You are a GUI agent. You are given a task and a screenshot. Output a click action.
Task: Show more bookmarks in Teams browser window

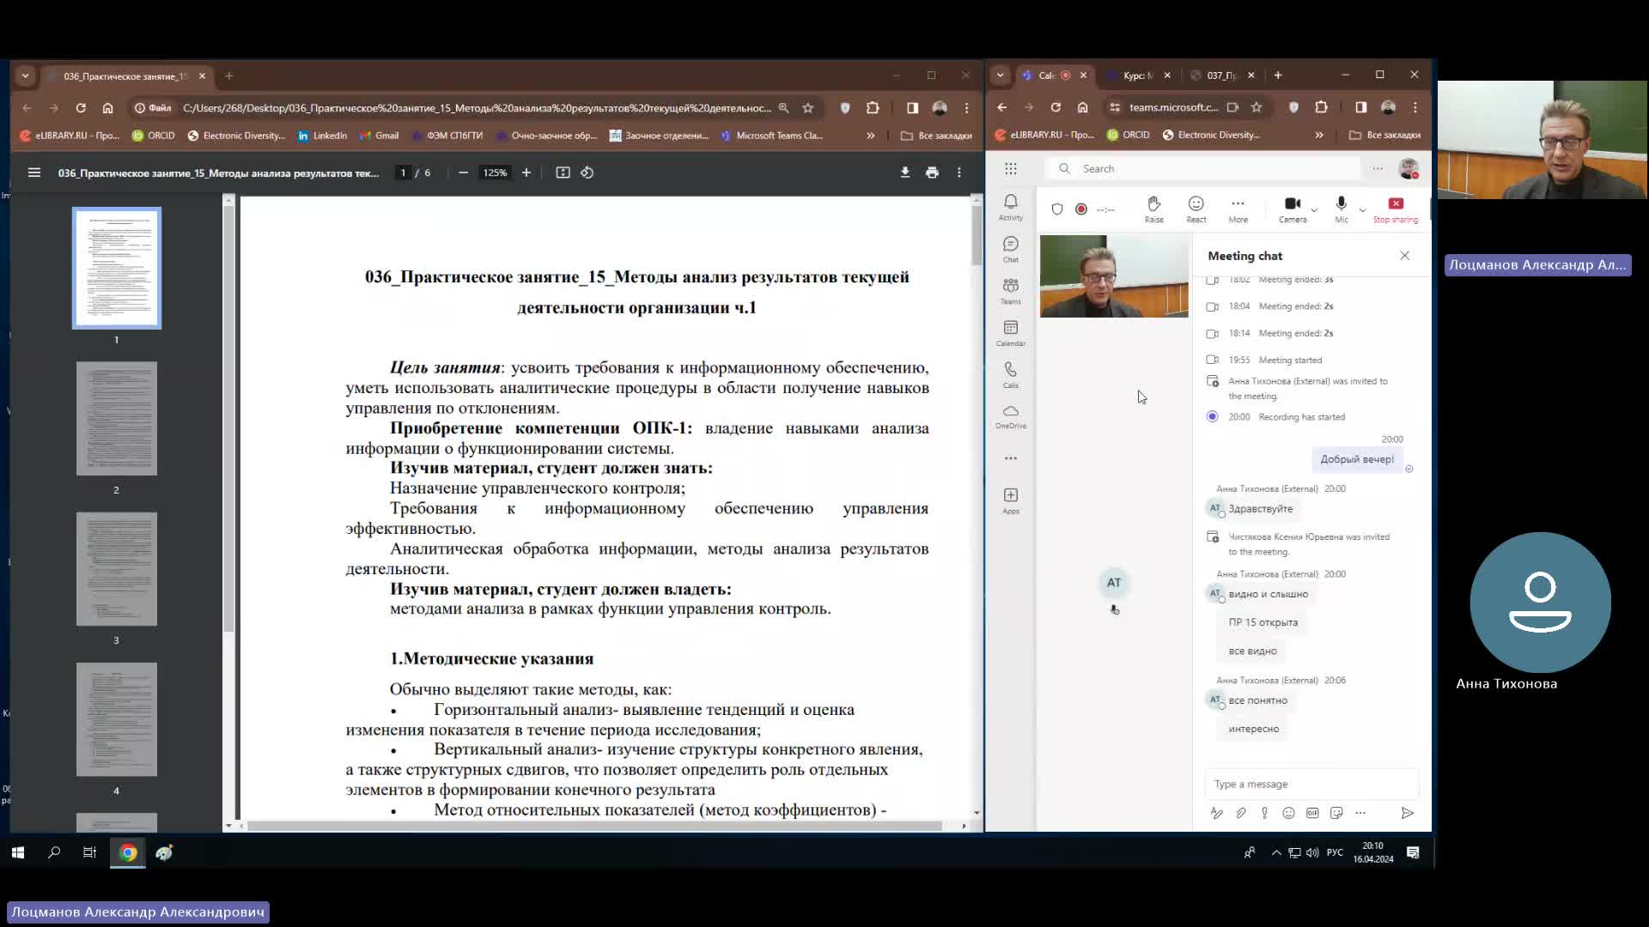coord(1319,135)
